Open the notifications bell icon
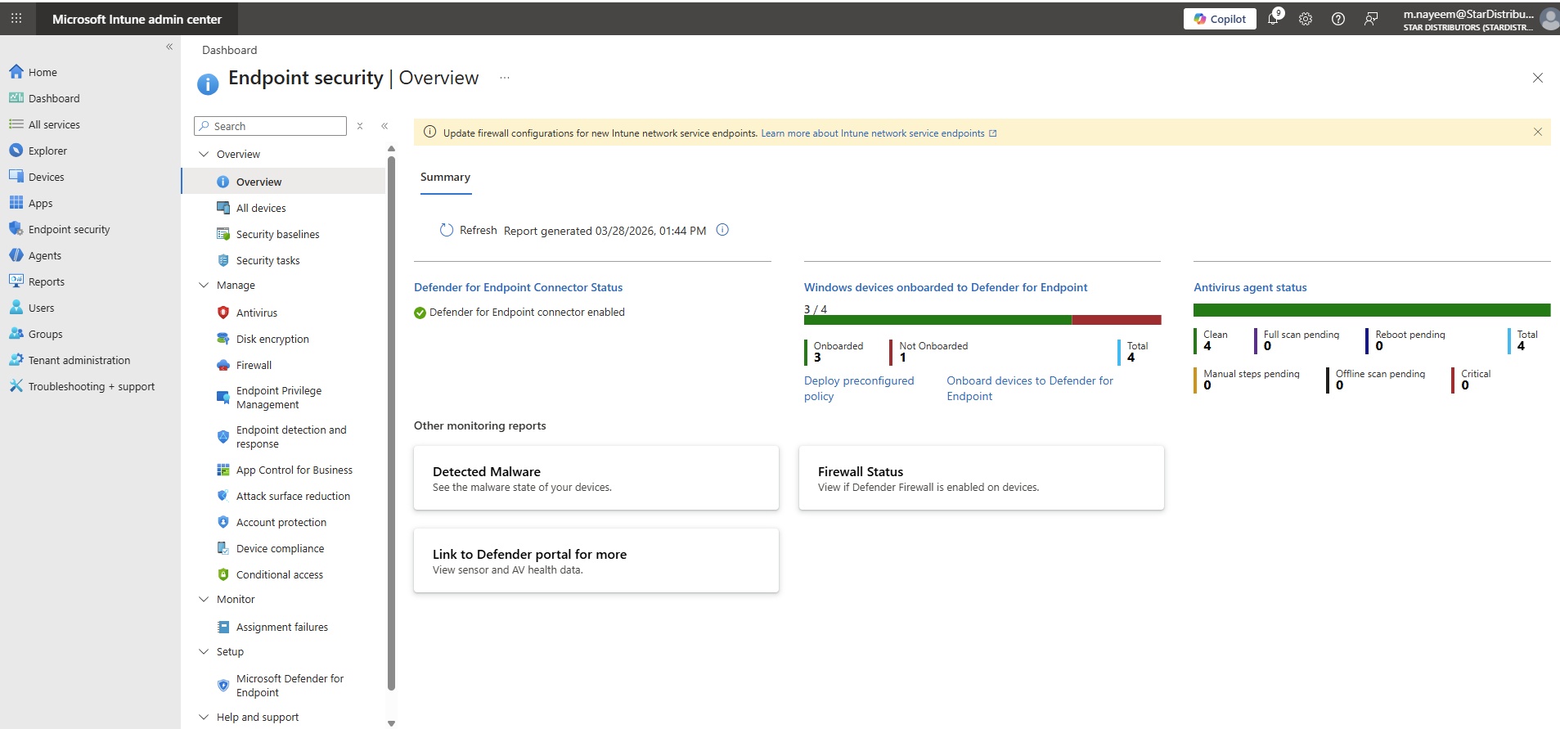The image size is (1560, 729). [x=1273, y=19]
